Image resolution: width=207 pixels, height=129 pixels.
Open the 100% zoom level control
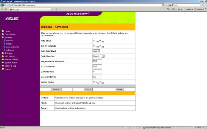(200, 128)
